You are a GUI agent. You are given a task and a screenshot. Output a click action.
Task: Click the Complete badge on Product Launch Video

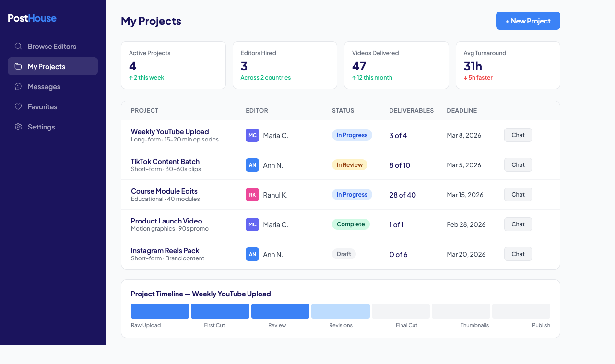coord(351,224)
